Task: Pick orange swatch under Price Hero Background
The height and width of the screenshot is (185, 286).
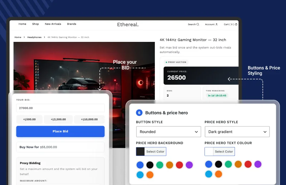Action: click(x=150, y=175)
